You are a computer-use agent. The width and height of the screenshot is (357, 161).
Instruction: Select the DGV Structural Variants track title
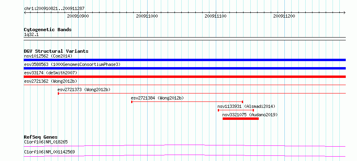pyautogui.click(x=56, y=51)
